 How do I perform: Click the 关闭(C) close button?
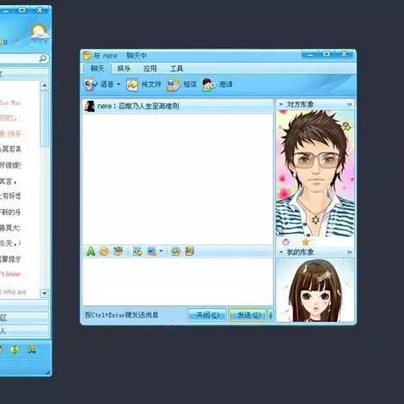(x=207, y=315)
